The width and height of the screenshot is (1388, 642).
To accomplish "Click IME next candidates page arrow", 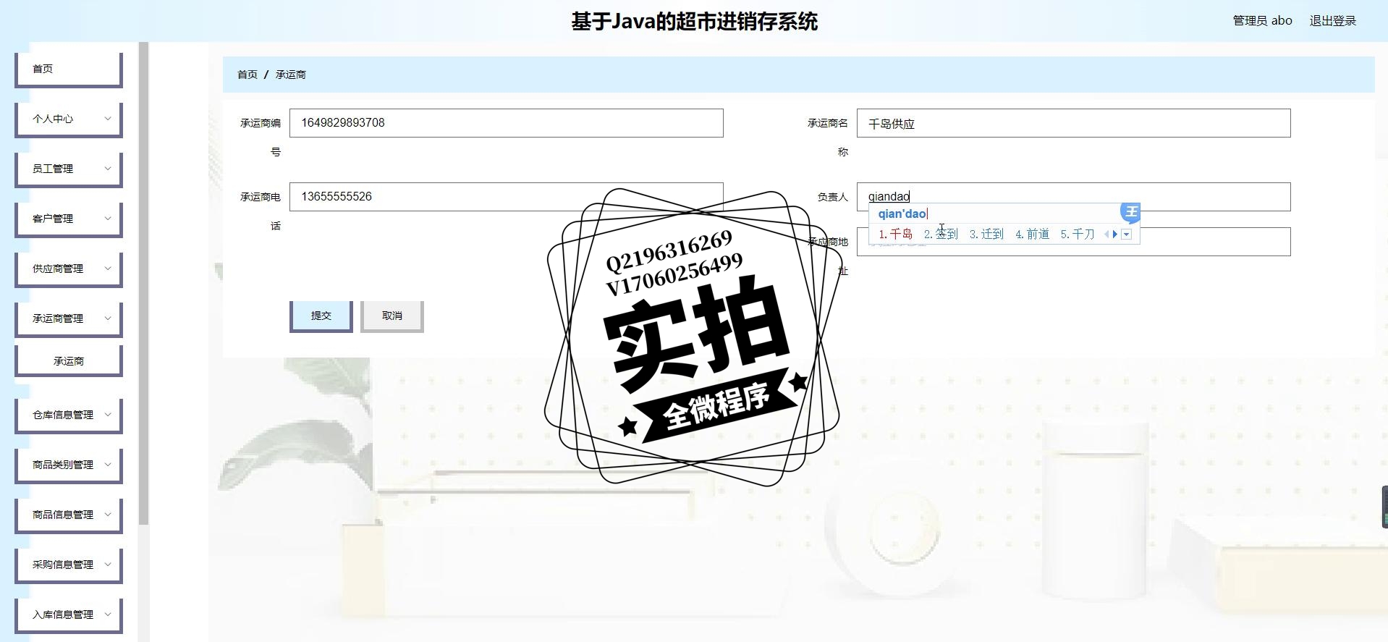I will (x=1115, y=235).
